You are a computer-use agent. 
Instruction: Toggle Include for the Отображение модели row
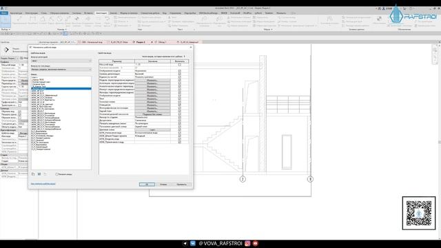pyautogui.click(x=179, y=71)
